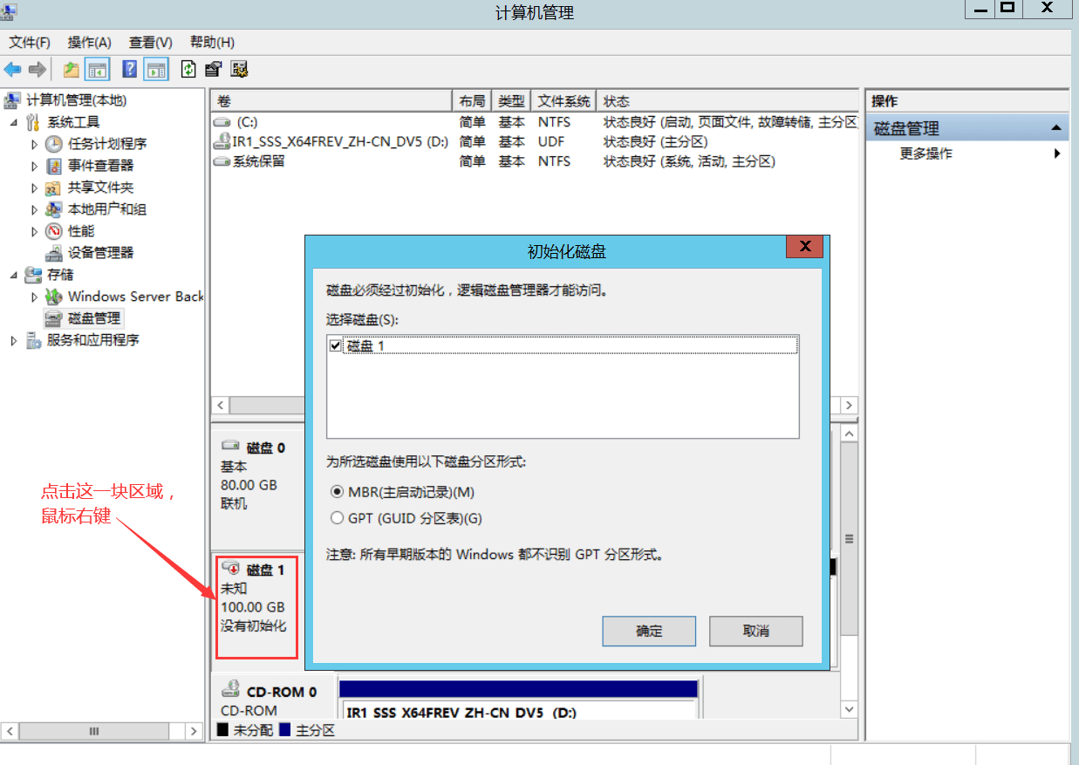Click the 设备管理器 icon in tree
The width and height of the screenshot is (1079, 765).
point(54,253)
